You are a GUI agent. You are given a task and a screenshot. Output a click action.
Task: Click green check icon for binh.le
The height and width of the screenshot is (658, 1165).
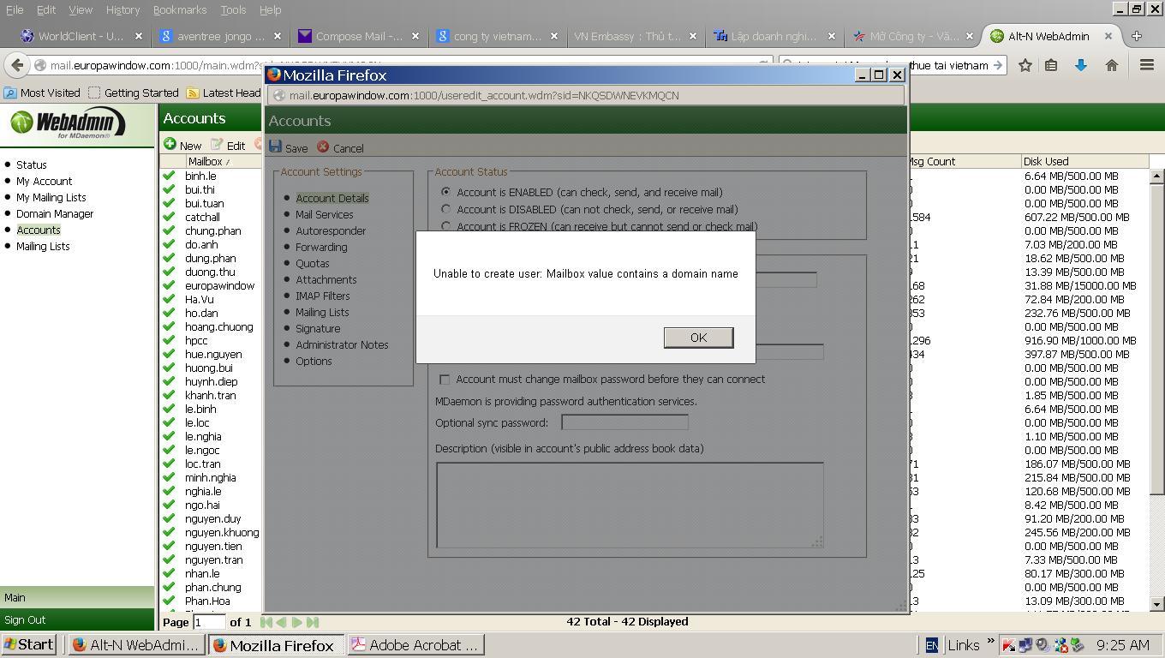[x=169, y=176]
